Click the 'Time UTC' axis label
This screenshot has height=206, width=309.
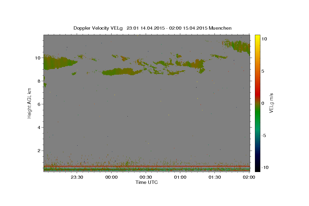[x=147, y=182]
